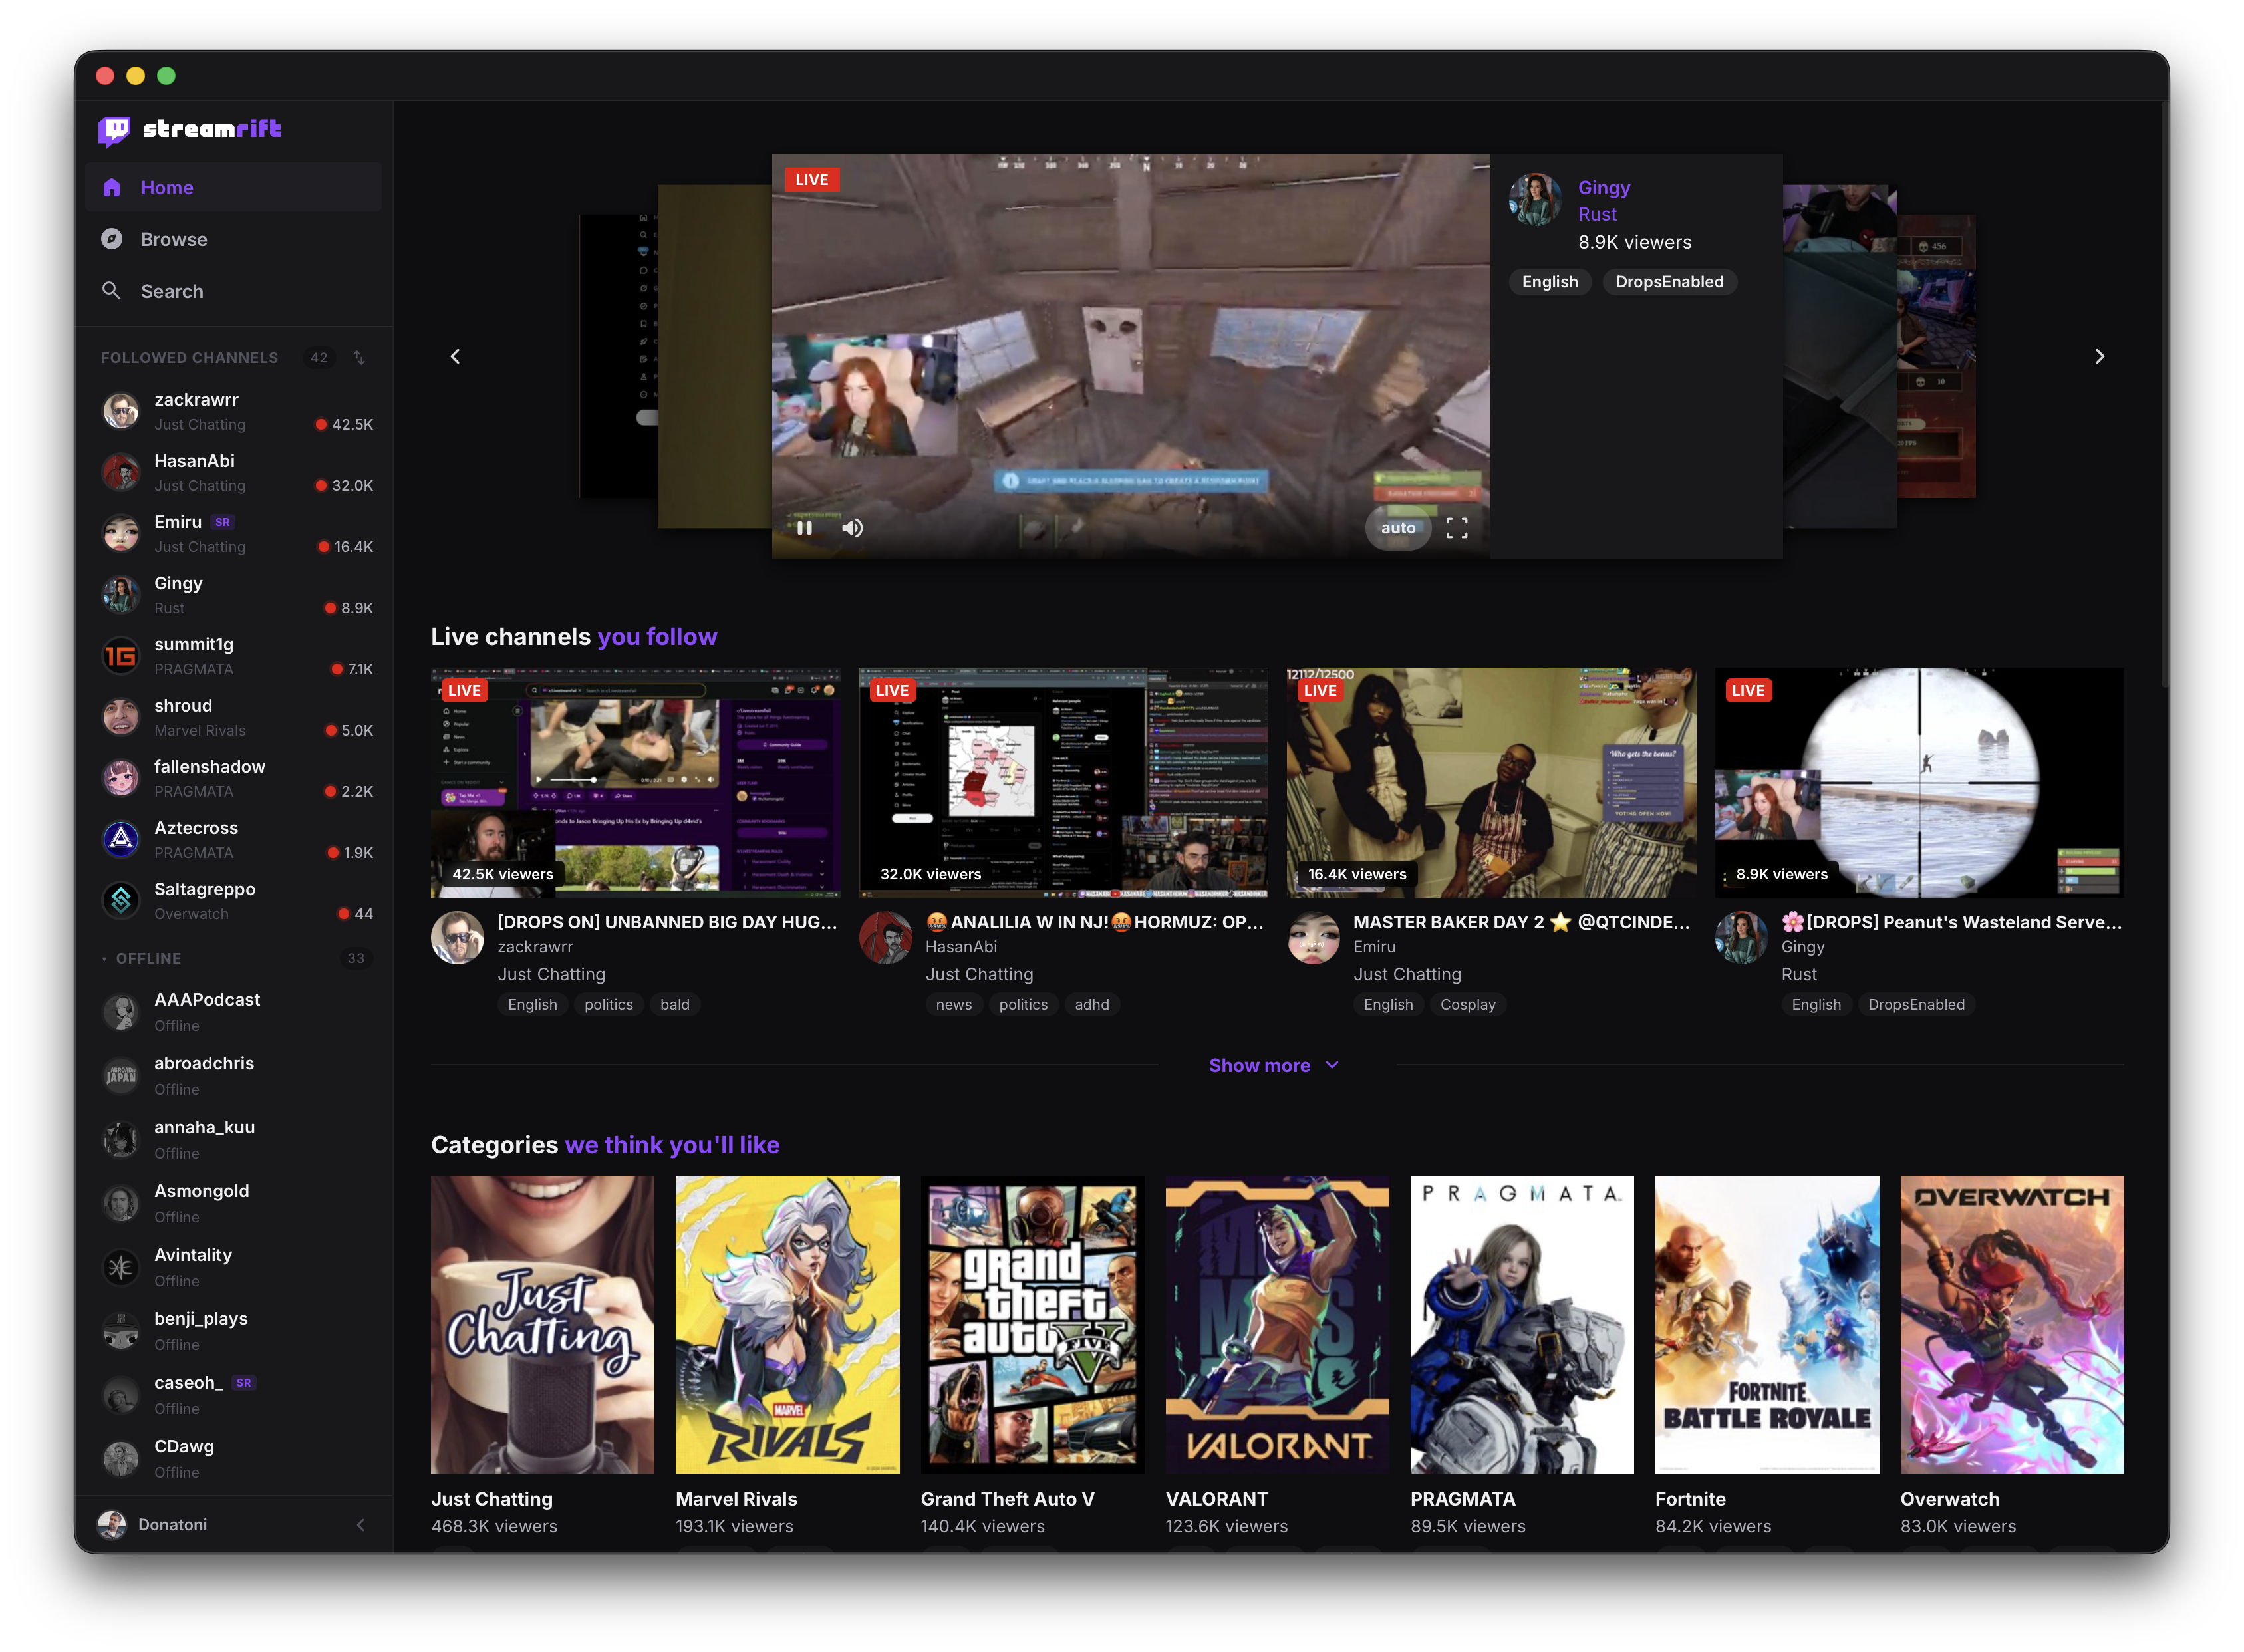2244x1652 pixels.
Task: Open the Rust category link beside the player
Action: tap(1597, 215)
